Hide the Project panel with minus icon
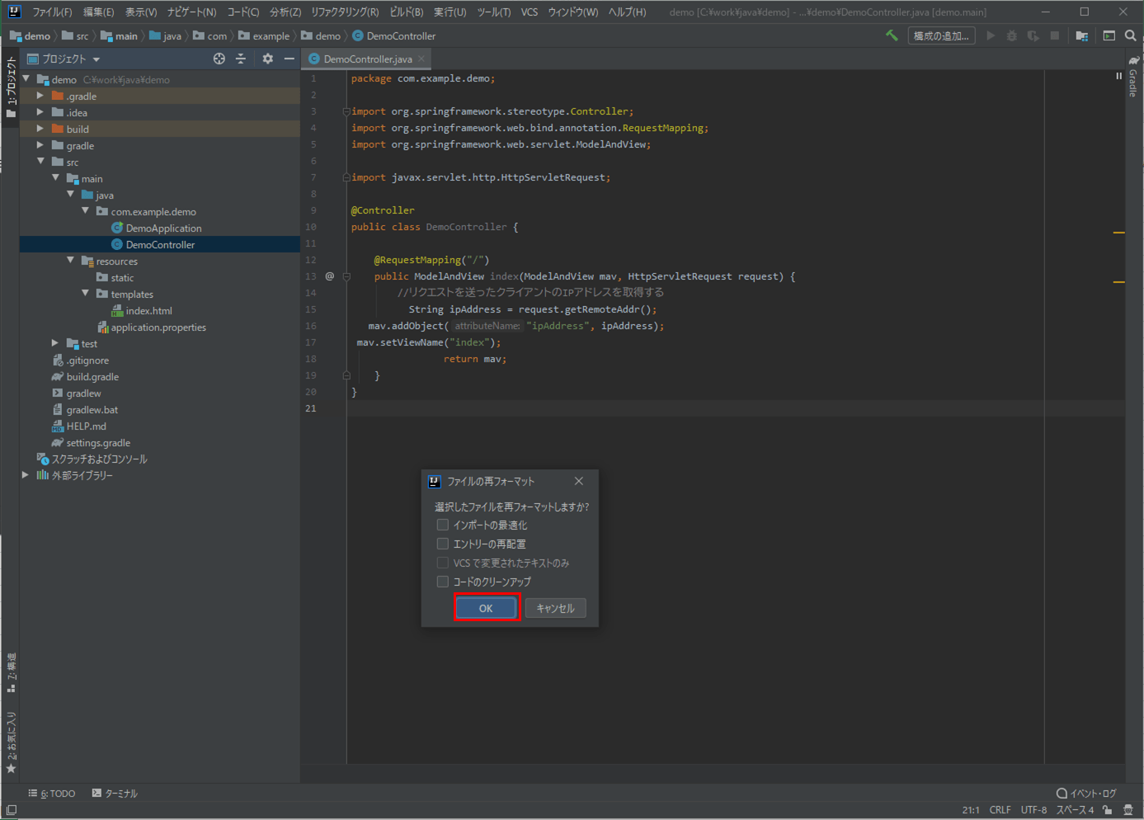1144x820 pixels. pyautogui.click(x=289, y=59)
